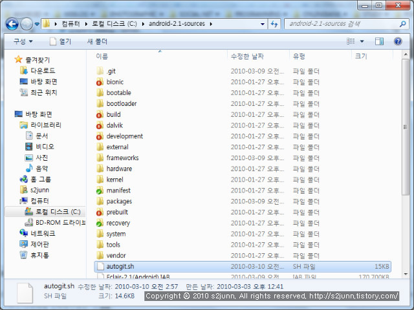The width and height of the screenshot is (414, 310).
Task: Click the 열기 toolbar button
Action: (60, 41)
